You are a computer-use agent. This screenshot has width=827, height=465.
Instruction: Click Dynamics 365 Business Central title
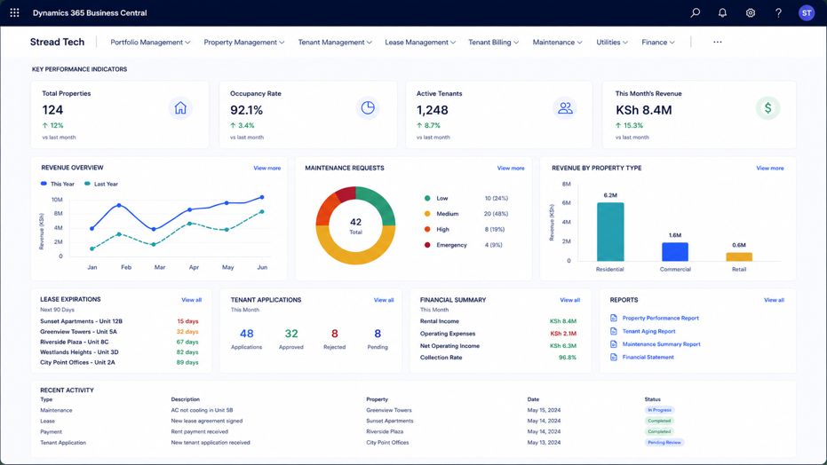click(x=90, y=12)
